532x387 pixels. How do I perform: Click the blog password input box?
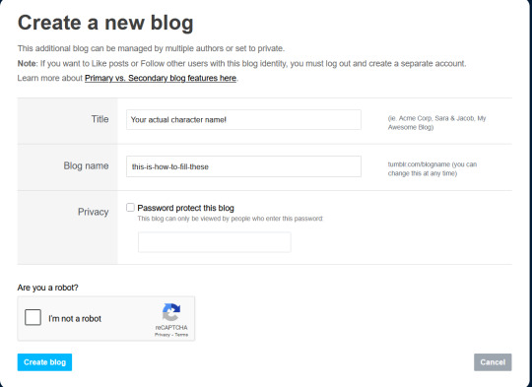click(x=215, y=242)
